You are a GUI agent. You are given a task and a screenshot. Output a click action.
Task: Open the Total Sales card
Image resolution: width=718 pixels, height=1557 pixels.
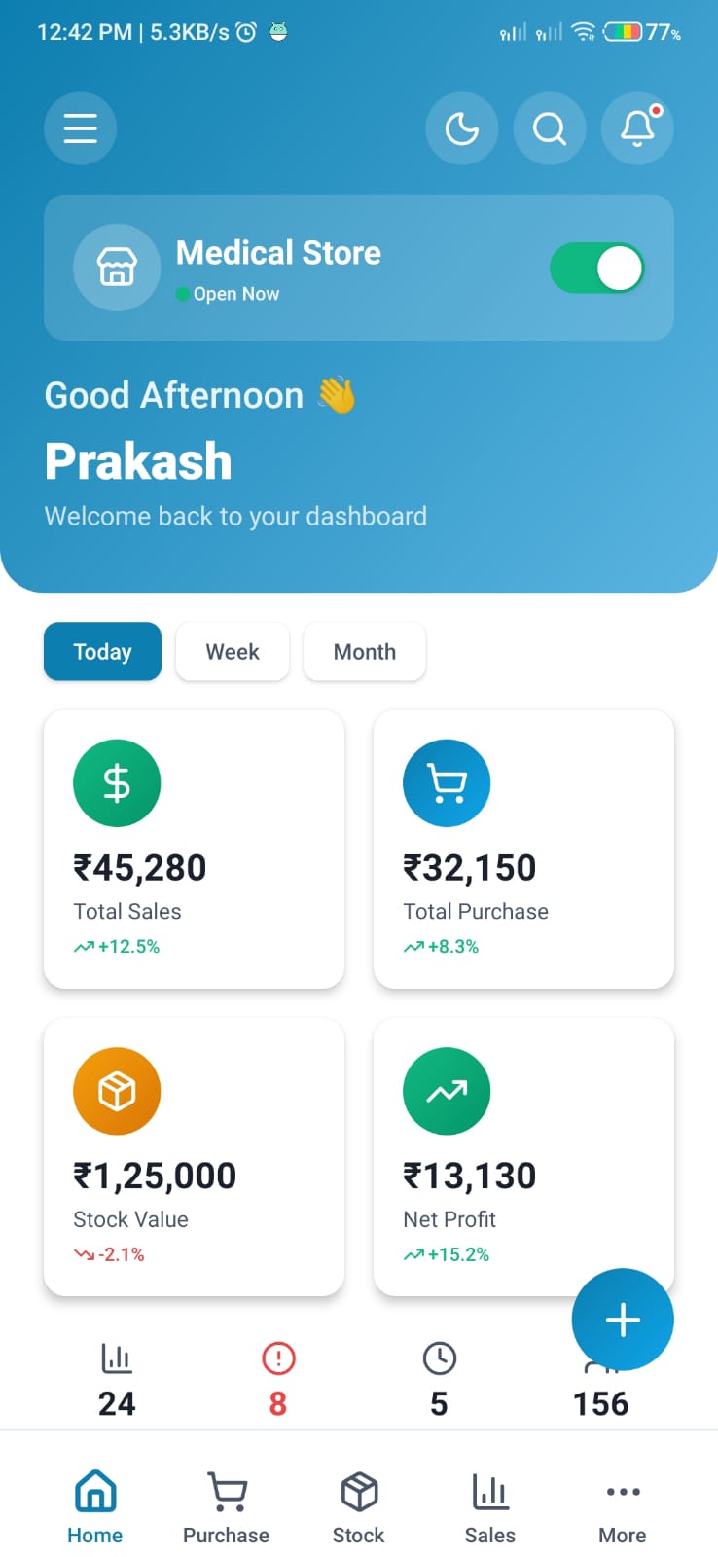(194, 849)
